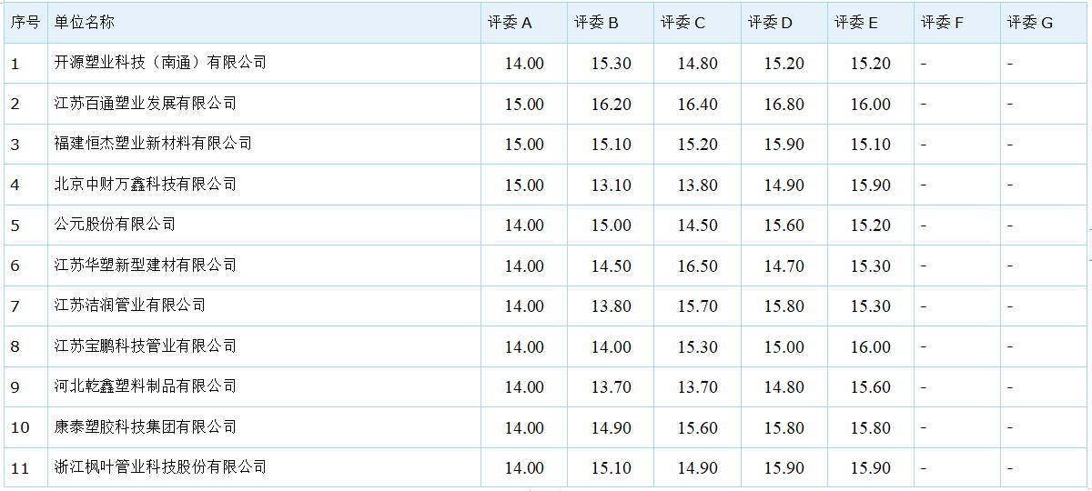
Task: Click the 评委 G column header
Action: [1030, 23]
